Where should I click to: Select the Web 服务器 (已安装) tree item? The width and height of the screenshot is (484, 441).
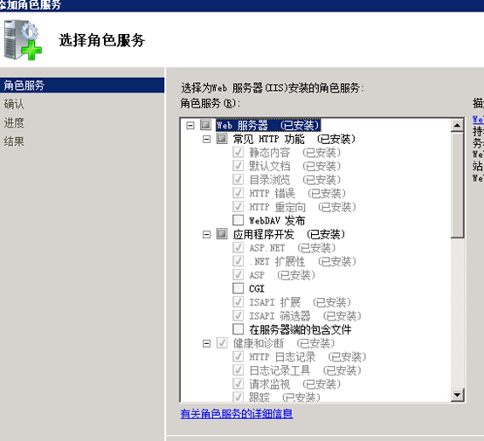[268, 125]
